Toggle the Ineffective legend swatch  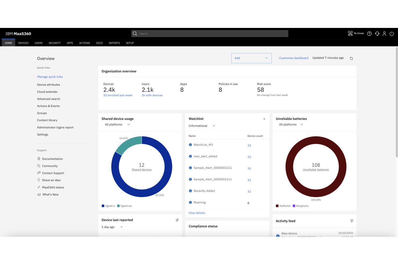(277, 206)
